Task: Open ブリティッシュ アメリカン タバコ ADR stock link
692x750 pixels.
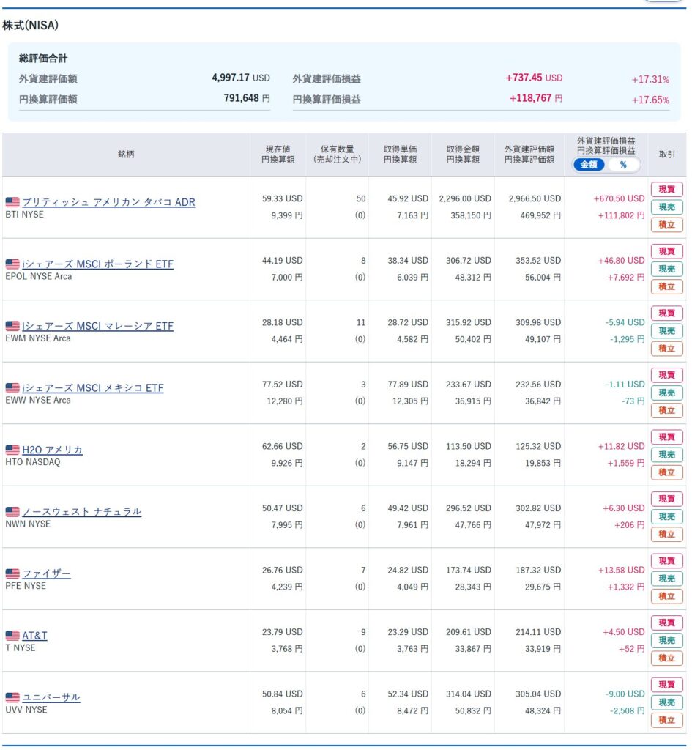Action: (x=108, y=202)
